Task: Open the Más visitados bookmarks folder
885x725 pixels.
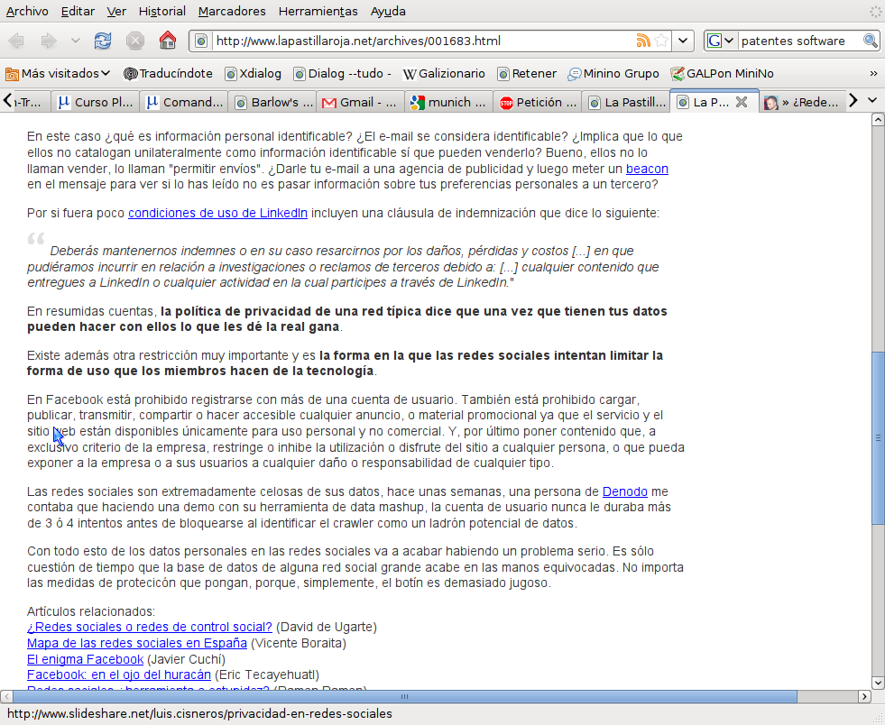Action: 58,73
